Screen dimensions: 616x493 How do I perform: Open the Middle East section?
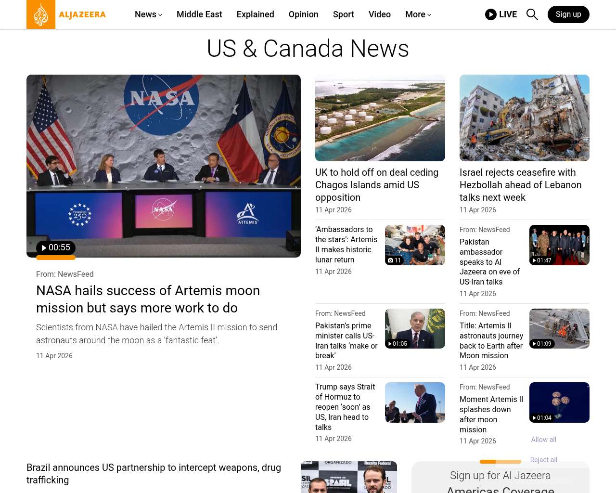[199, 14]
